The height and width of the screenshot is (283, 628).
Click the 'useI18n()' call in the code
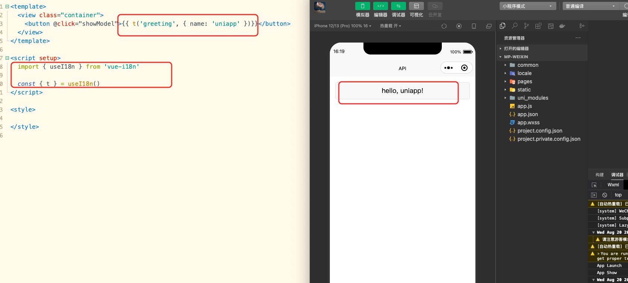point(84,84)
